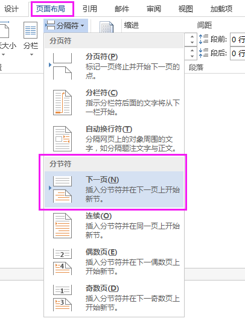
Task: Expand the 纸张大小 dropdown arrow
Action: (x=3, y=55)
